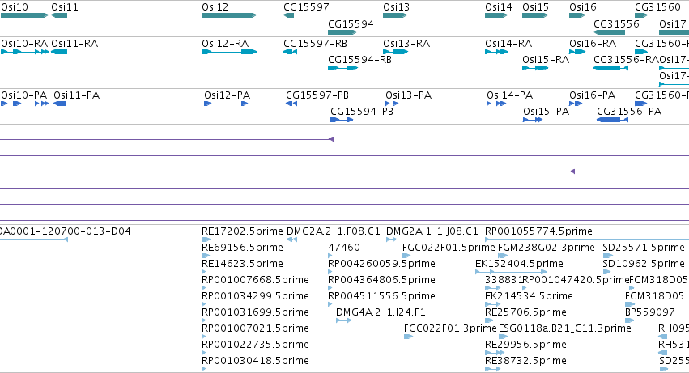Select the Osi15 gene label
The image size is (689, 373).
(x=536, y=7)
